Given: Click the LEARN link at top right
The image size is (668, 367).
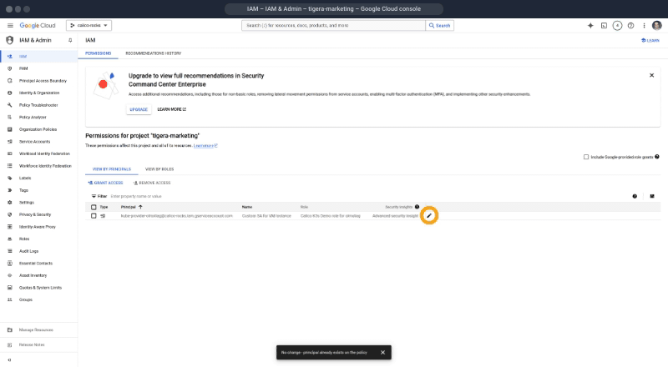Looking at the screenshot, I should [x=650, y=40].
